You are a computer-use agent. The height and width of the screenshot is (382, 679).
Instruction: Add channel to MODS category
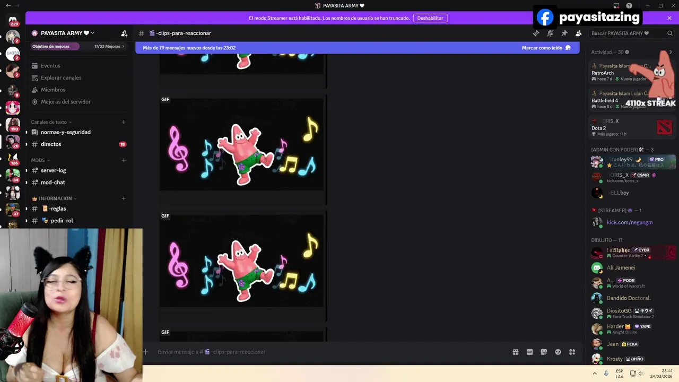[124, 160]
